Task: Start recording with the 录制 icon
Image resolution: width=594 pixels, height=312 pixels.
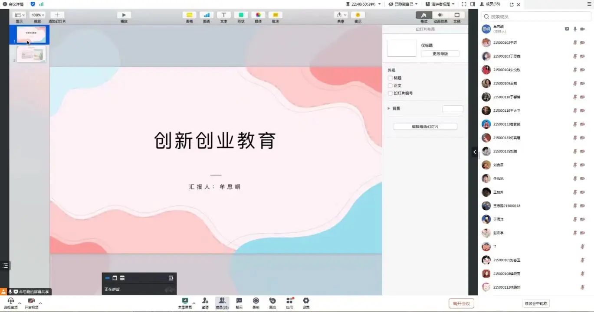Action: (256, 301)
